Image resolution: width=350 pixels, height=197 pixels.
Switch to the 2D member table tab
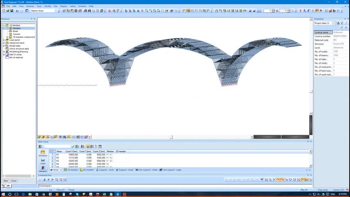click(x=87, y=170)
